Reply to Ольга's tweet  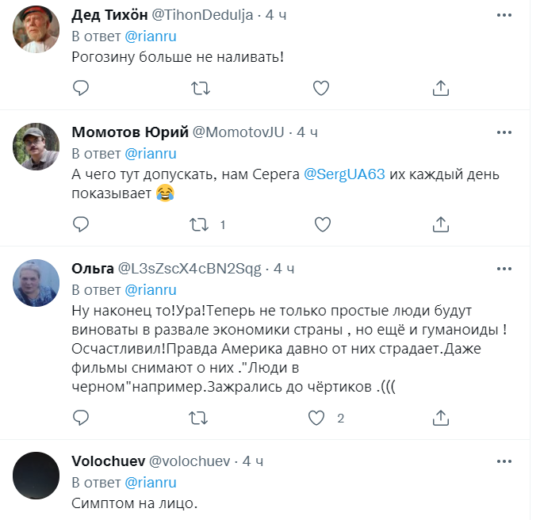79,418
